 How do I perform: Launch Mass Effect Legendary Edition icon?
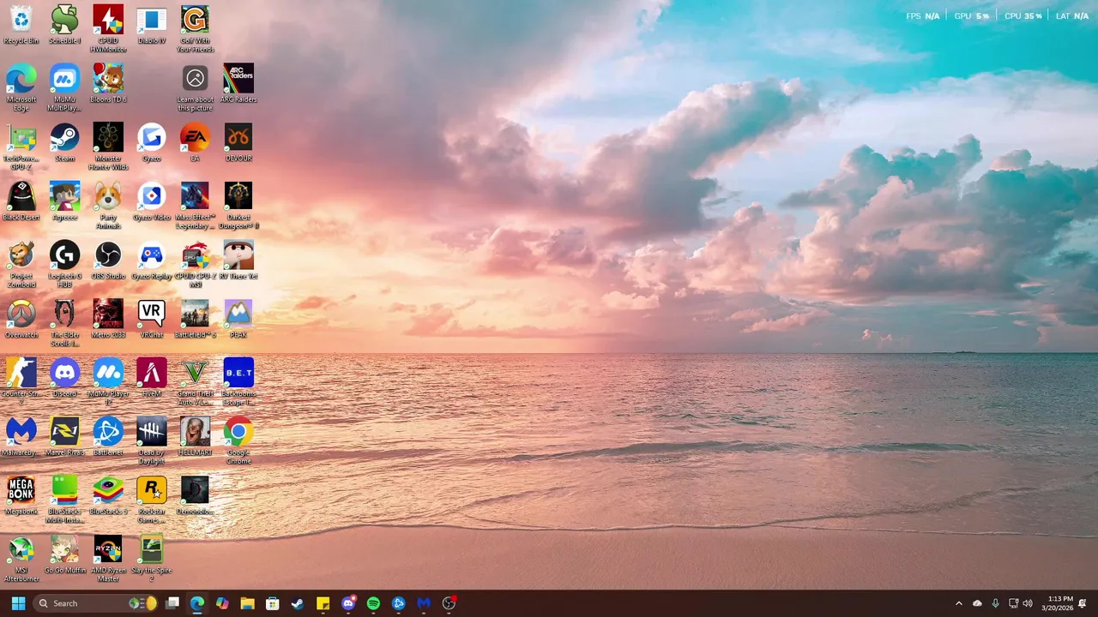[x=196, y=207]
